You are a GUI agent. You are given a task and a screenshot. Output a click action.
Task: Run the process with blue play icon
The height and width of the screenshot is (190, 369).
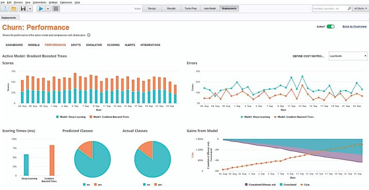tap(41, 9)
